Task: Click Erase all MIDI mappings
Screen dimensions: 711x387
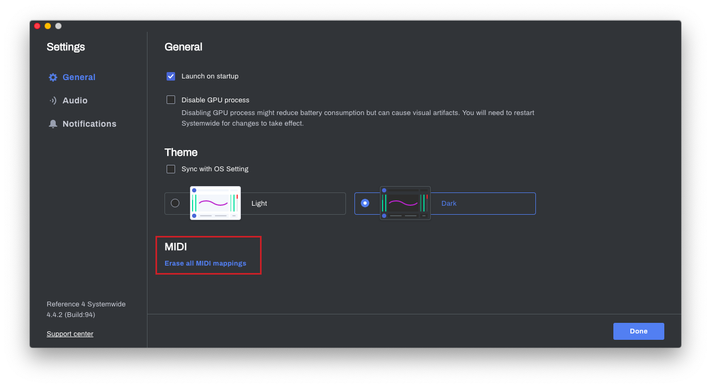Action: point(205,263)
